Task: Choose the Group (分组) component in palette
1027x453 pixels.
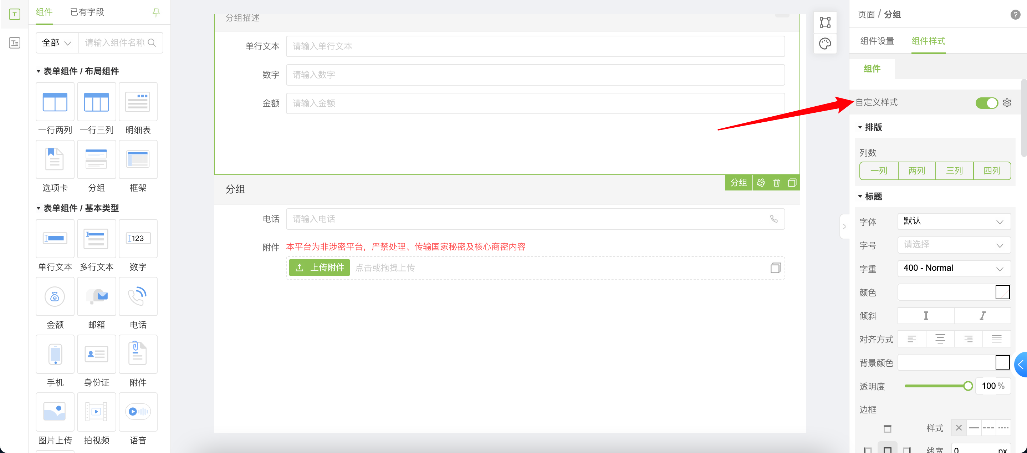Action: click(x=96, y=159)
